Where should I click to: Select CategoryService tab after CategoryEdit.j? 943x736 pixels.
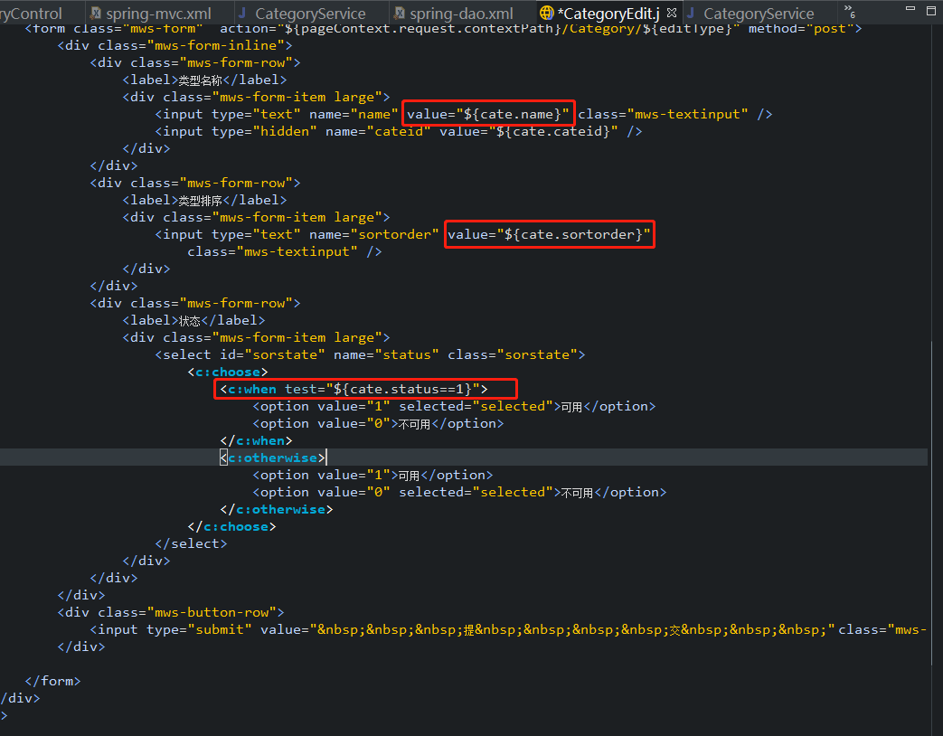759,14
